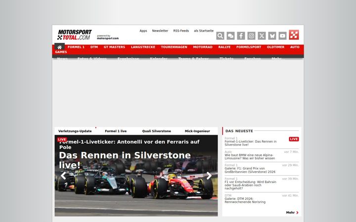The image size is (356, 222).
Task: Open the Langstrecke menu
Action: coord(143,47)
